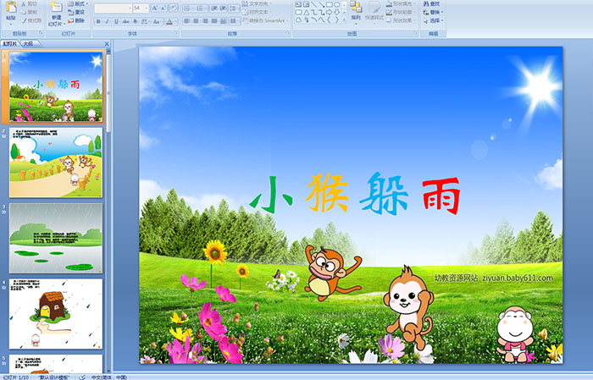
Task: Switch to the Outline (大纲) tab
Action: [x=28, y=42]
